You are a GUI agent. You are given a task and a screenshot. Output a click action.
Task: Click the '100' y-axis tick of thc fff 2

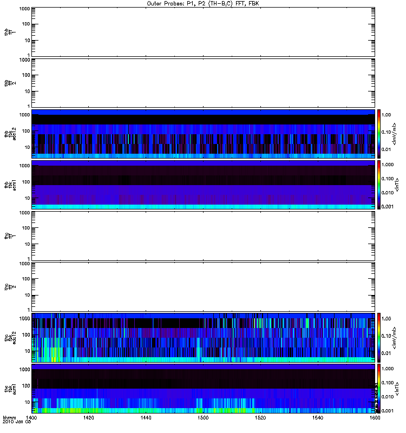(26, 279)
